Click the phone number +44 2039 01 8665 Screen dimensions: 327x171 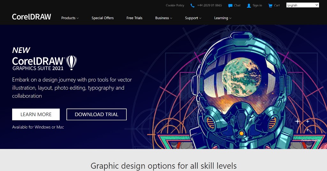pyautogui.click(x=209, y=5)
